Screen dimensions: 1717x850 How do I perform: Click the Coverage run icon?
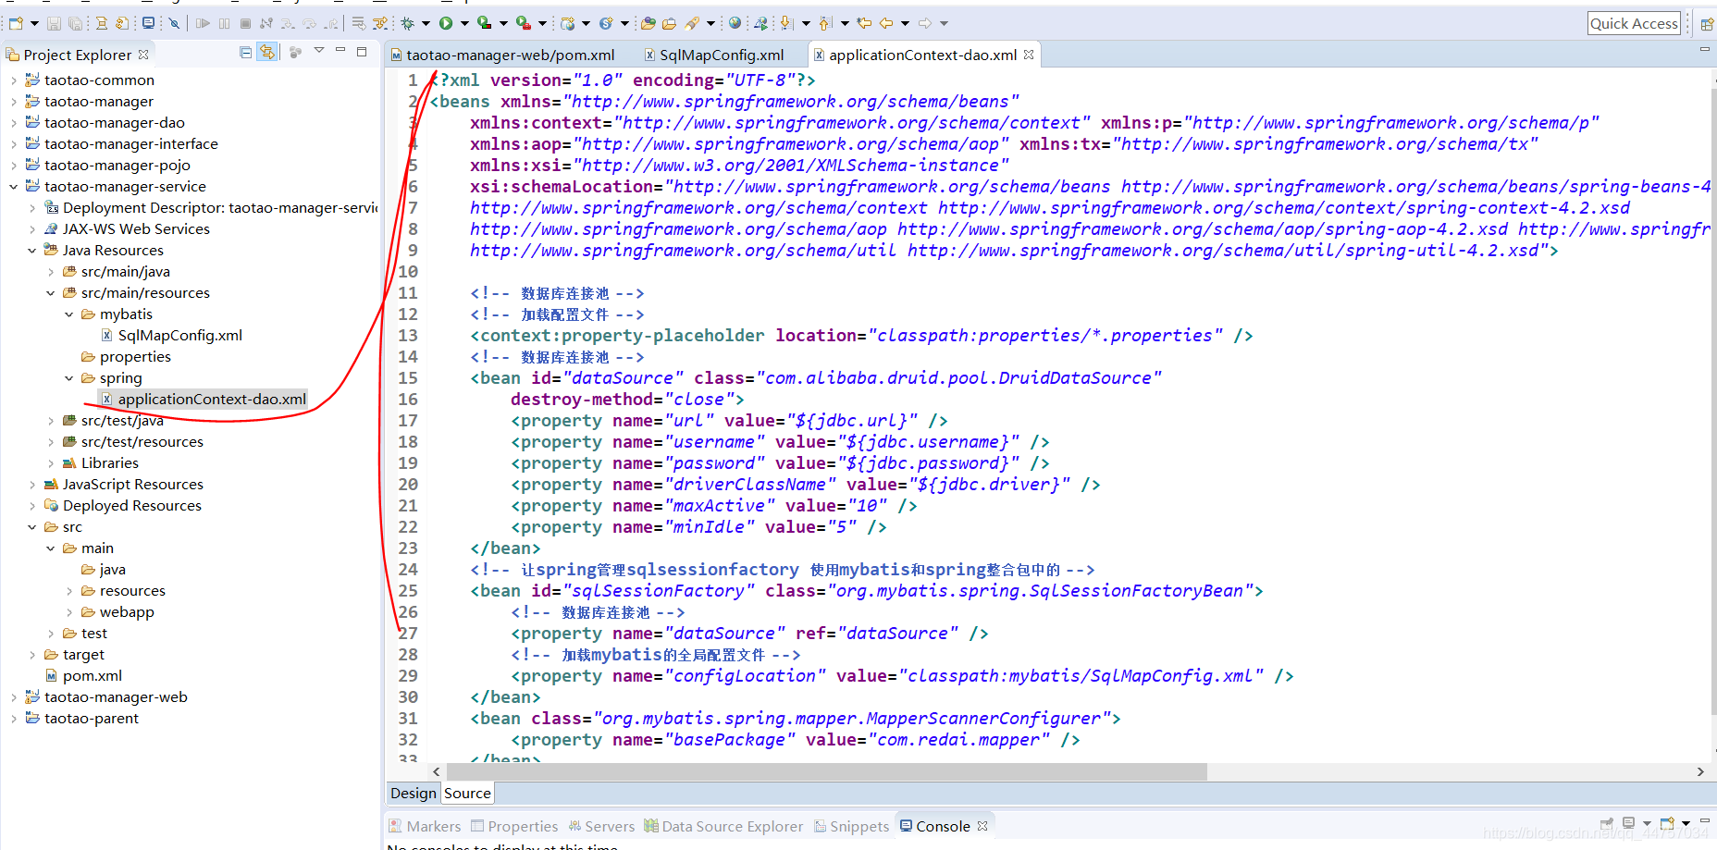tap(484, 23)
